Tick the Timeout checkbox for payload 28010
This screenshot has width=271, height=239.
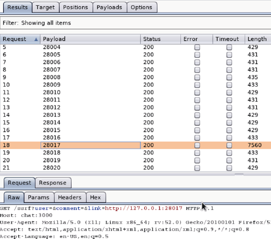(x=229, y=92)
